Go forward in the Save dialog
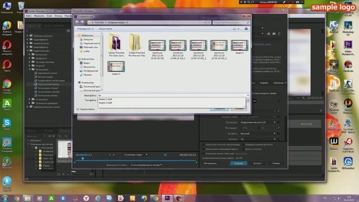 [82, 22]
